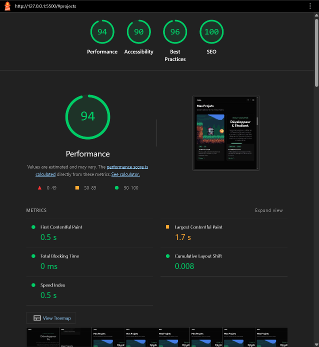The height and width of the screenshot is (347, 319).
Task: Select the first filmstrip frame thumbnail
Action: tap(42, 337)
